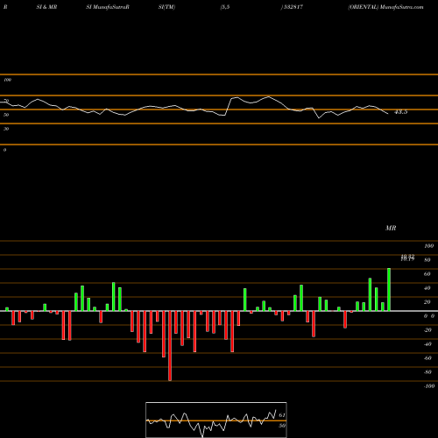Click the 'MR' panel title
This screenshot has height=438, width=438.
[x=391, y=228]
